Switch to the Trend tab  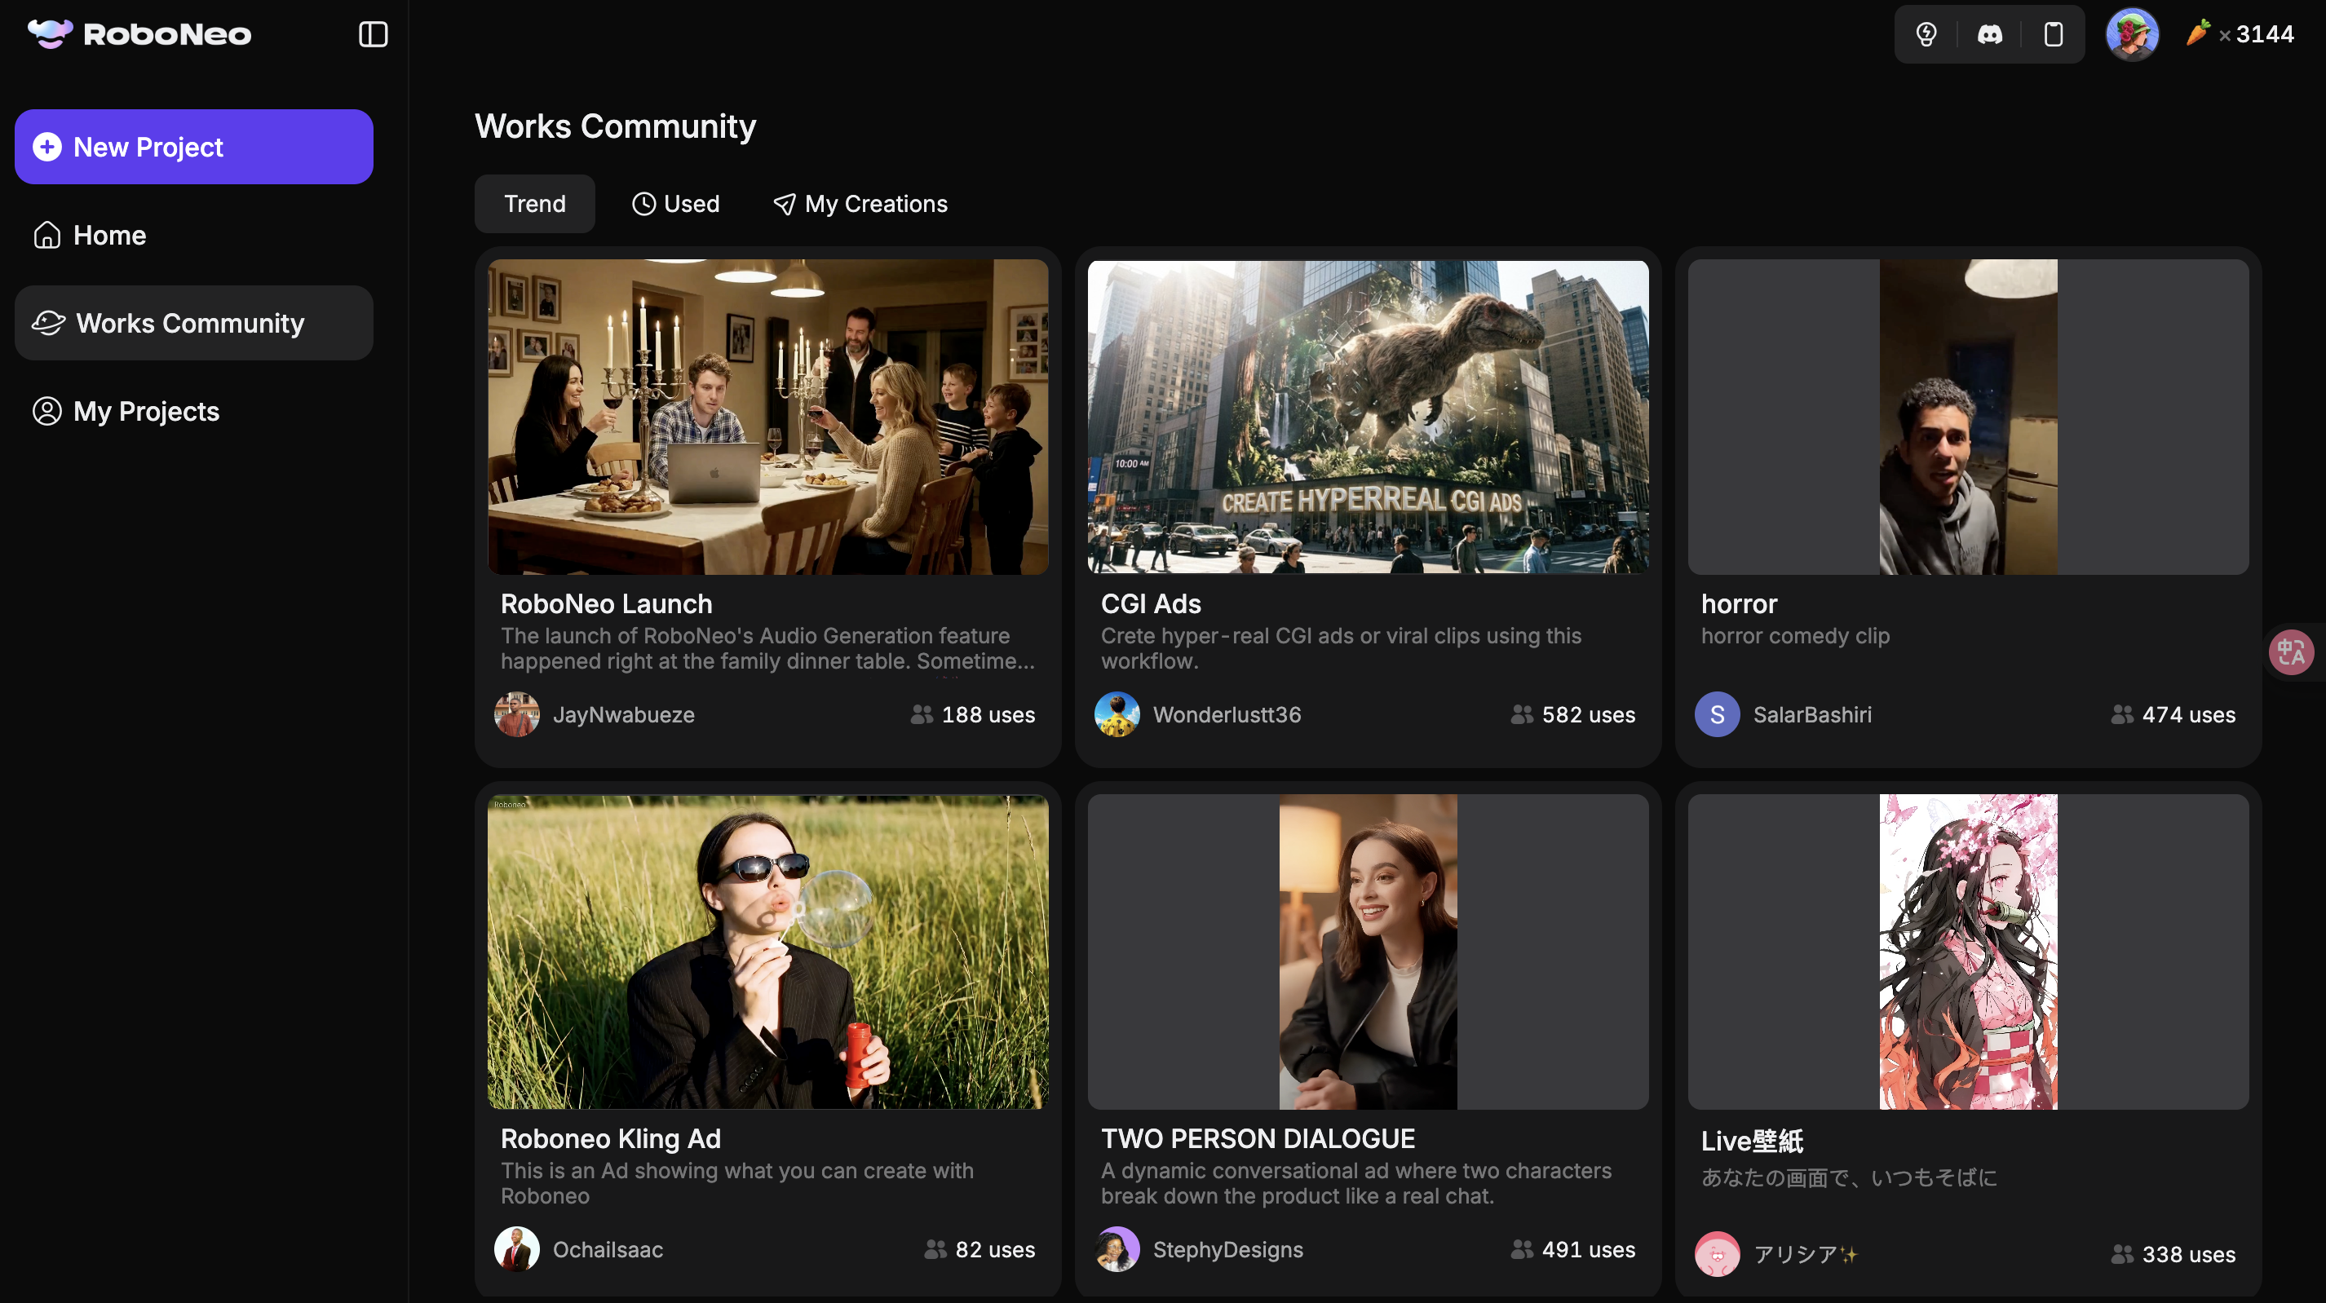pyautogui.click(x=534, y=204)
